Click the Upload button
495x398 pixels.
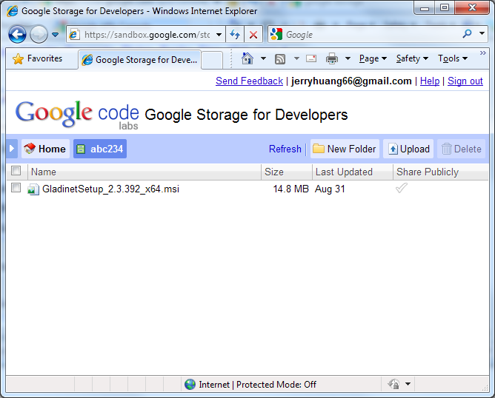click(x=408, y=149)
